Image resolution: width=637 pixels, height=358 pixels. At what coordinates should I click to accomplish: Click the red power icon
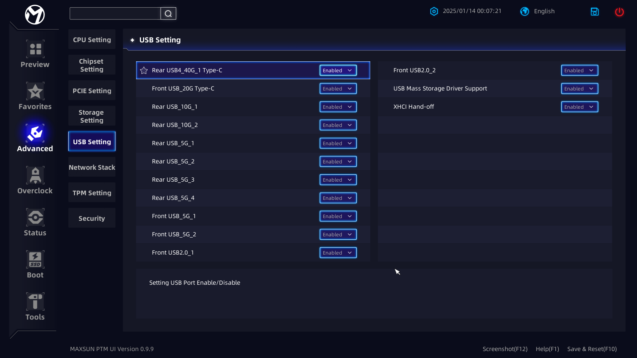pyautogui.click(x=619, y=12)
